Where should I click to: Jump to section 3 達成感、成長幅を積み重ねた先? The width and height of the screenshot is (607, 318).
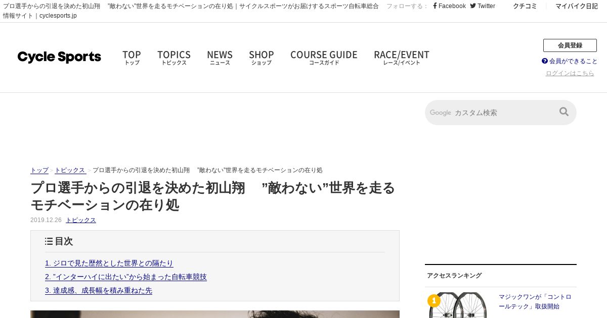tap(99, 290)
